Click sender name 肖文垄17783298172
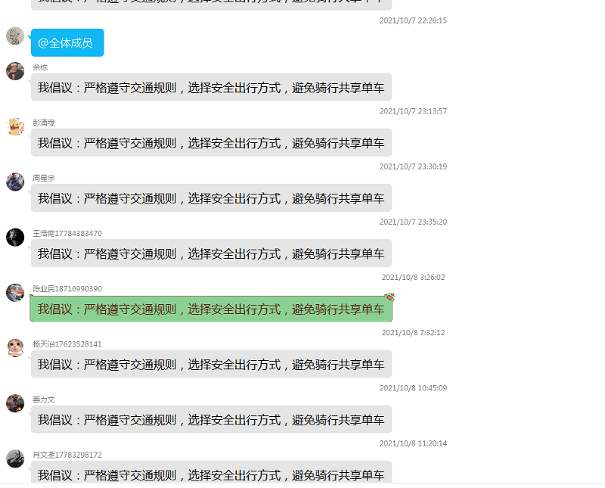605x488 pixels. [67, 455]
